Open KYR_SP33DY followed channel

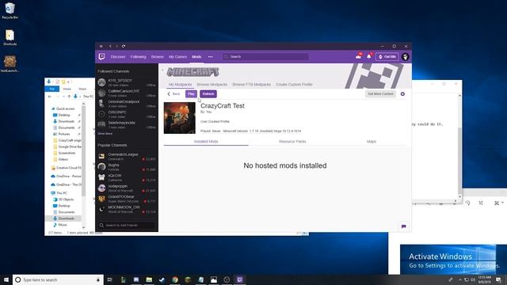pyautogui.click(x=127, y=82)
